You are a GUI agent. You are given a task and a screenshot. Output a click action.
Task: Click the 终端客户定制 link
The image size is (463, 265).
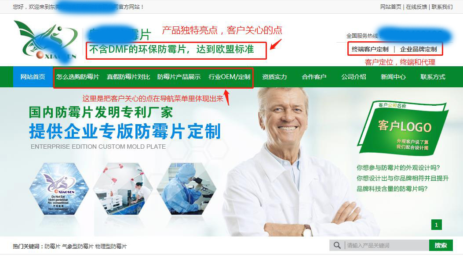click(370, 49)
